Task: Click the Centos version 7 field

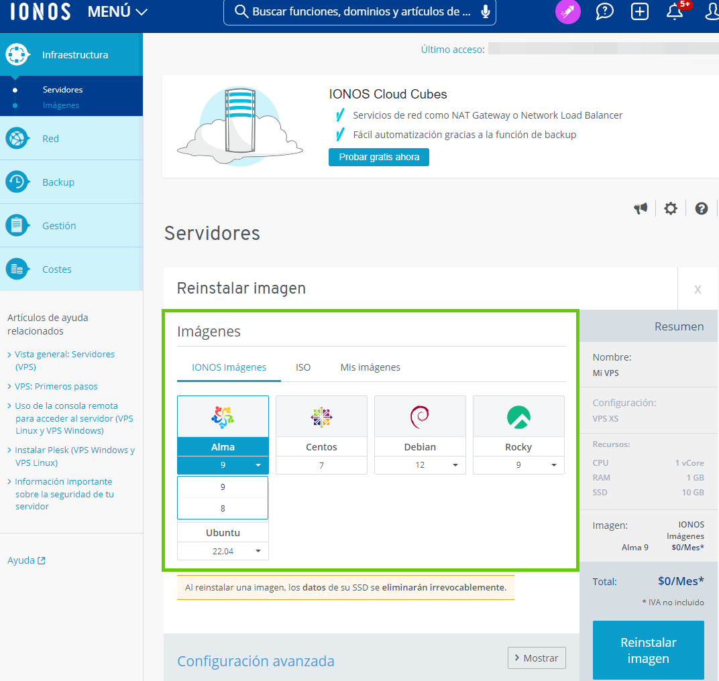Action: [321, 465]
